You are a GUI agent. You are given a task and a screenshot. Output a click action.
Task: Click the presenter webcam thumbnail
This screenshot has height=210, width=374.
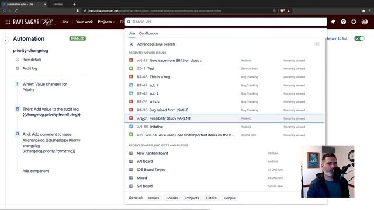coord(327,171)
